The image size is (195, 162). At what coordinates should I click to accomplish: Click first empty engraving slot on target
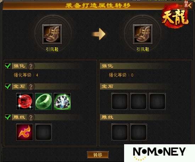coord(119,132)
